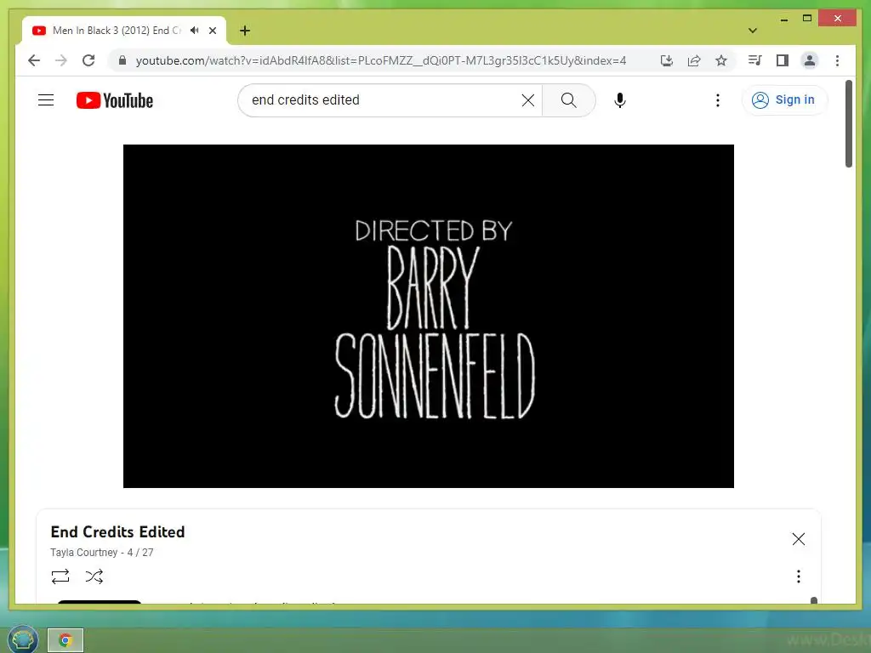The image size is (871, 653).
Task: Toggle Chrome side panel
Action: pos(783,60)
